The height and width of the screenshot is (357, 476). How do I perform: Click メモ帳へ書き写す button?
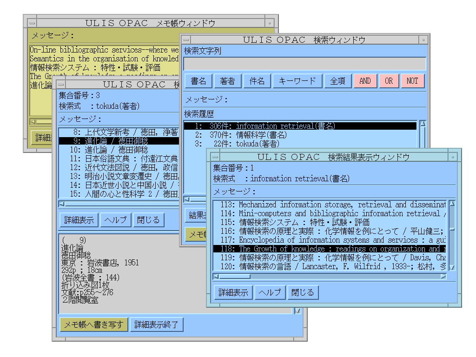[93, 324]
